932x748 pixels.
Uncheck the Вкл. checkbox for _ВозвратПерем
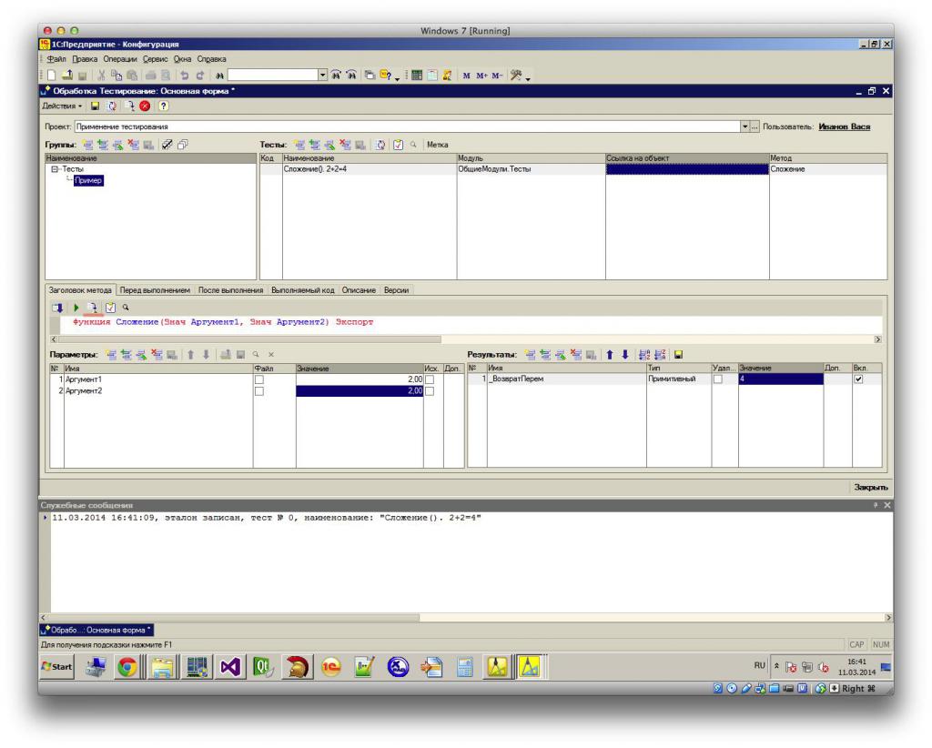coord(858,379)
